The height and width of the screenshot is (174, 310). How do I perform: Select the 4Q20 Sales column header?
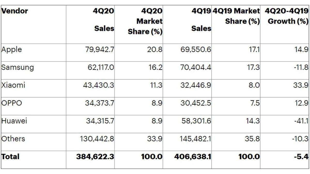pos(104,20)
